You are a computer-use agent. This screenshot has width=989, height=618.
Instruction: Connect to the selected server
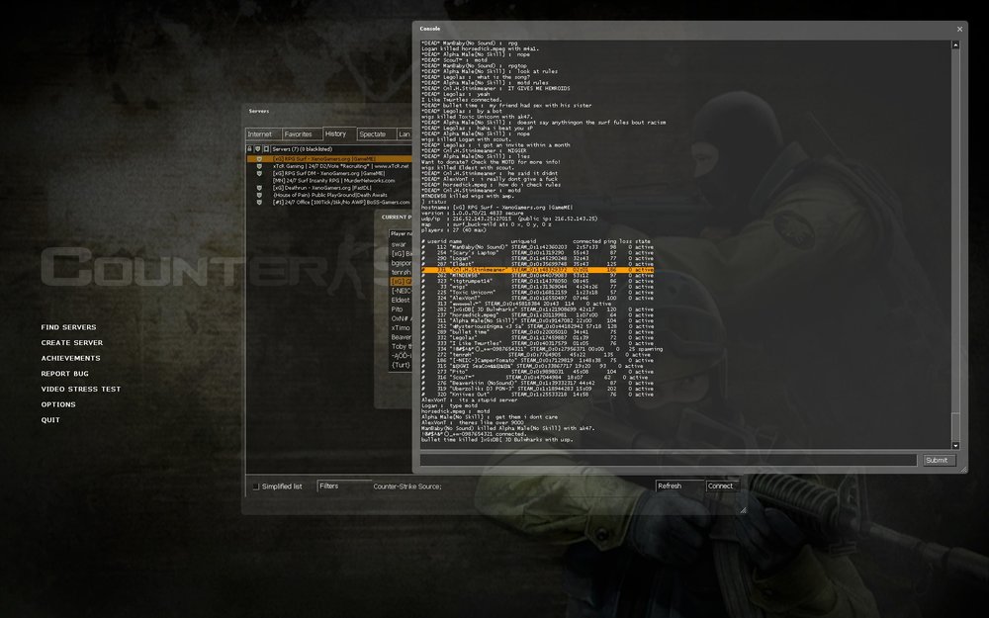(721, 486)
